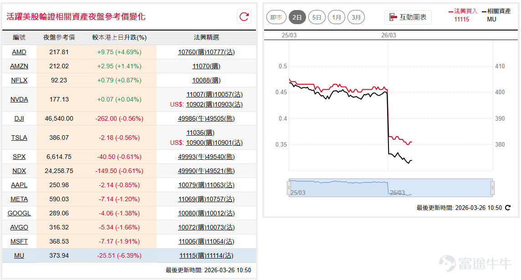Switch chart range to 即市
Viewport: 521px width, 280px height.
(276, 17)
